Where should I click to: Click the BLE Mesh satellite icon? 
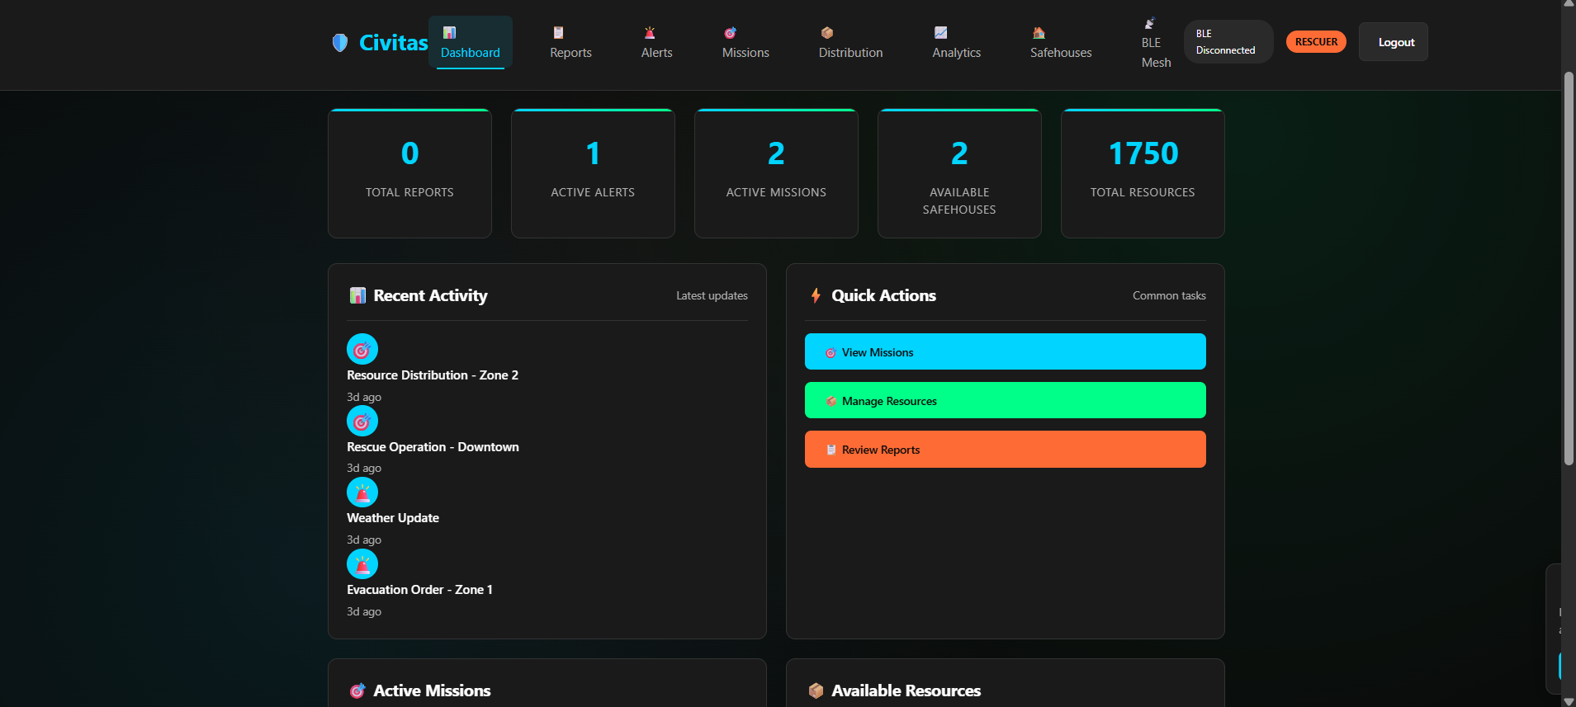[1149, 23]
